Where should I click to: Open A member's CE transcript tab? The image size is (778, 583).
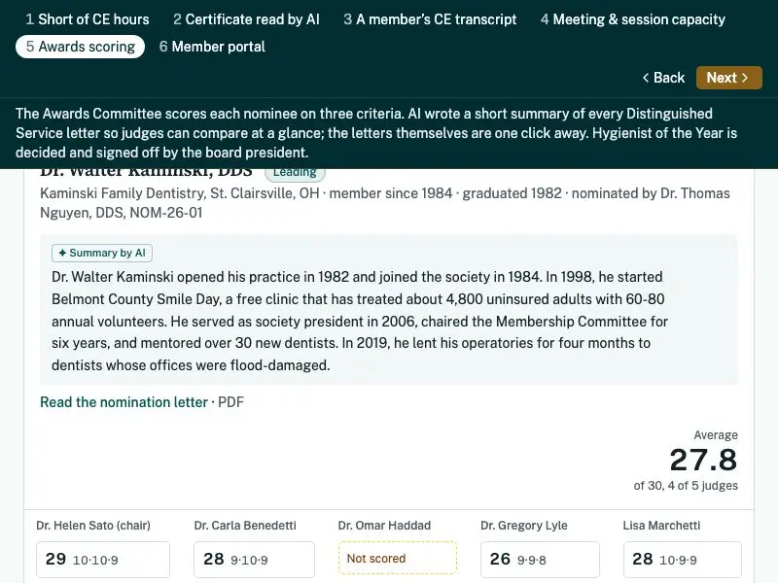430,19
